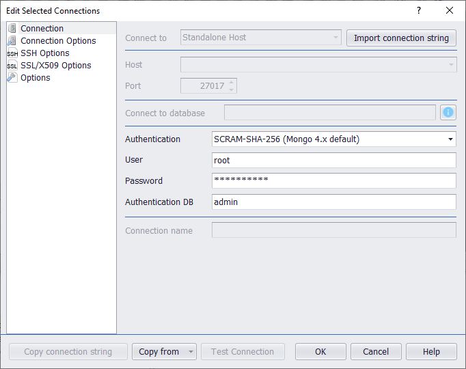Click the question mark help icon in title bar
The width and height of the screenshot is (466, 369).
point(418,10)
